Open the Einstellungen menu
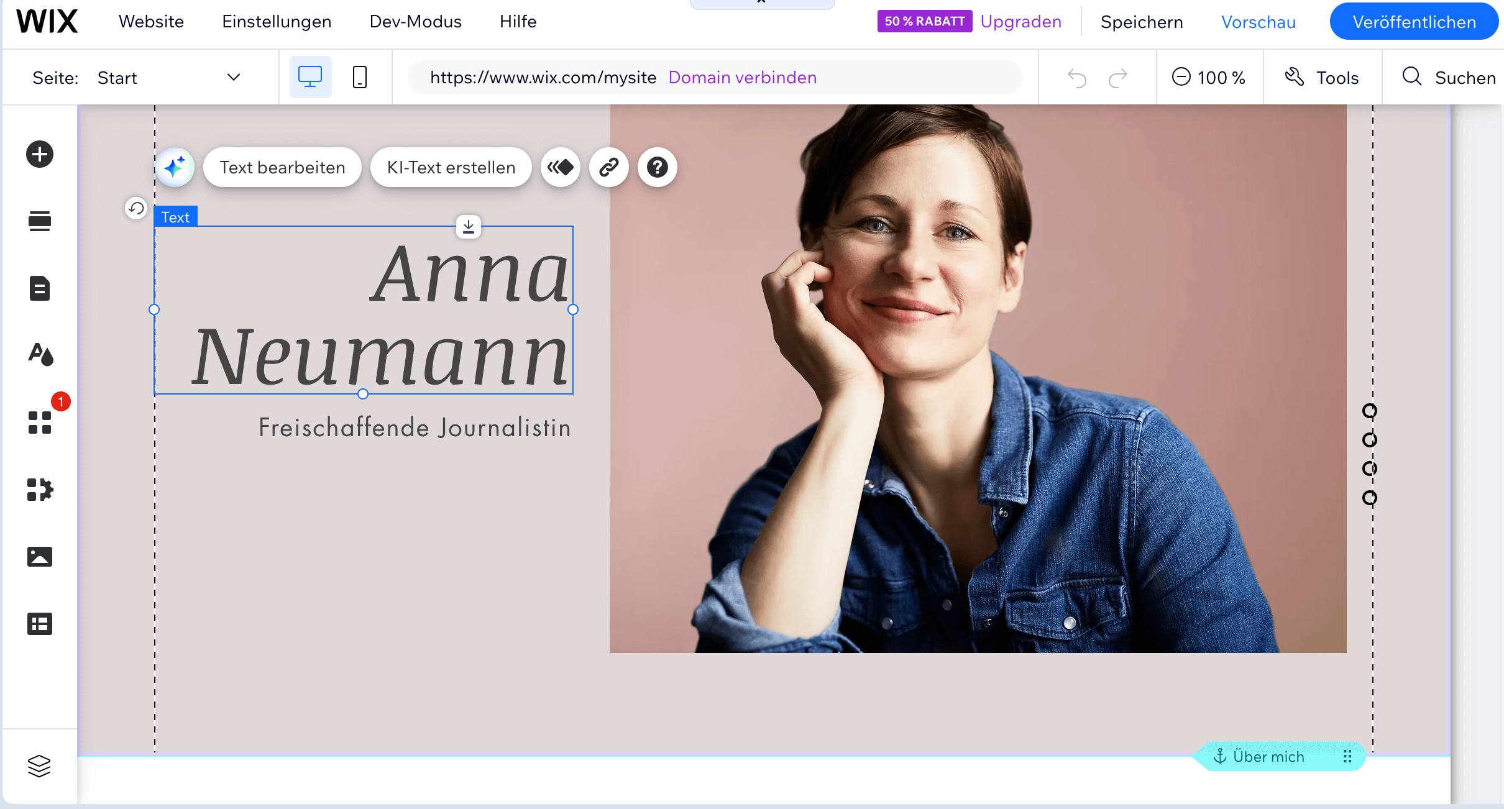Viewport: 1504px width, 809px height. click(277, 22)
